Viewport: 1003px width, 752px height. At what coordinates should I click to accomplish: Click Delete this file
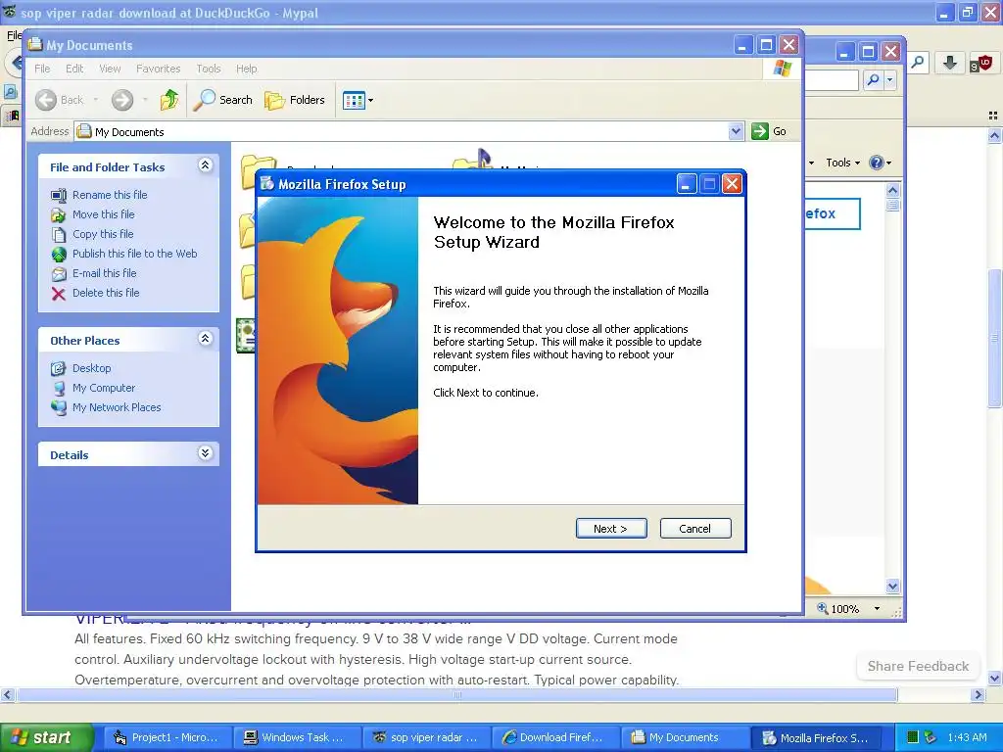tap(106, 293)
